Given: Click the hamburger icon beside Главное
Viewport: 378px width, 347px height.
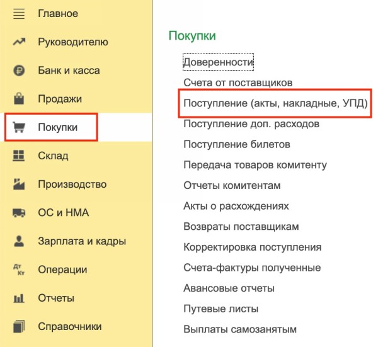Looking at the screenshot, I should point(19,14).
